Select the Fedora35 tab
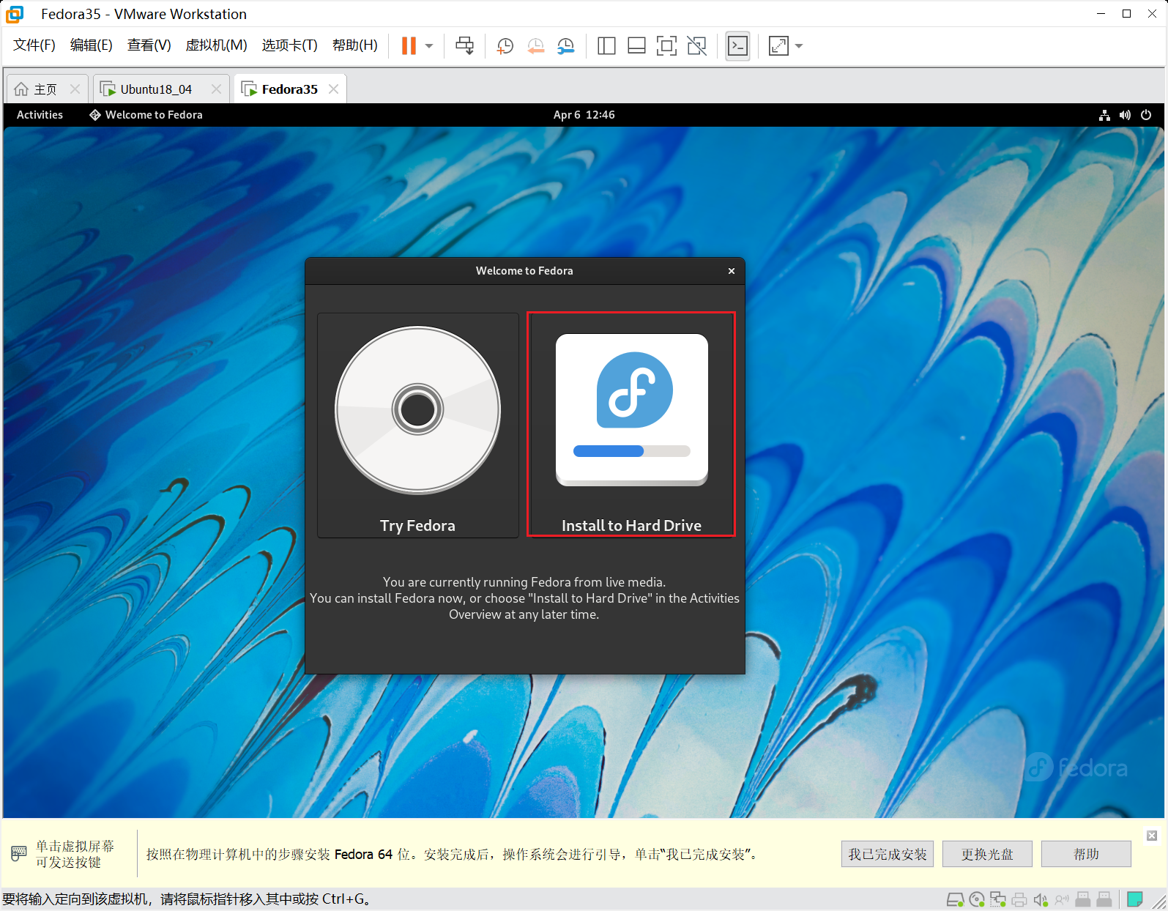Viewport: 1168px width, 911px height. click(x=289, y=89)
